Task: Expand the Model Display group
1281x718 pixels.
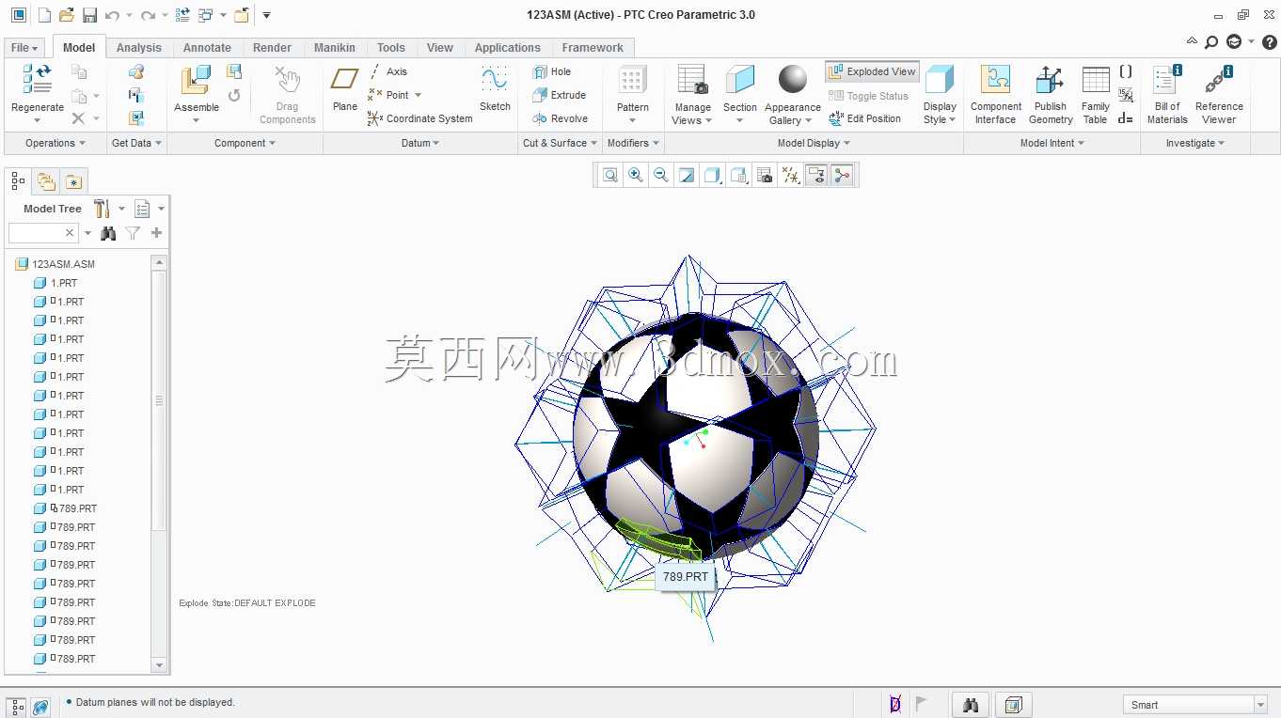Action: pos(814,143)
